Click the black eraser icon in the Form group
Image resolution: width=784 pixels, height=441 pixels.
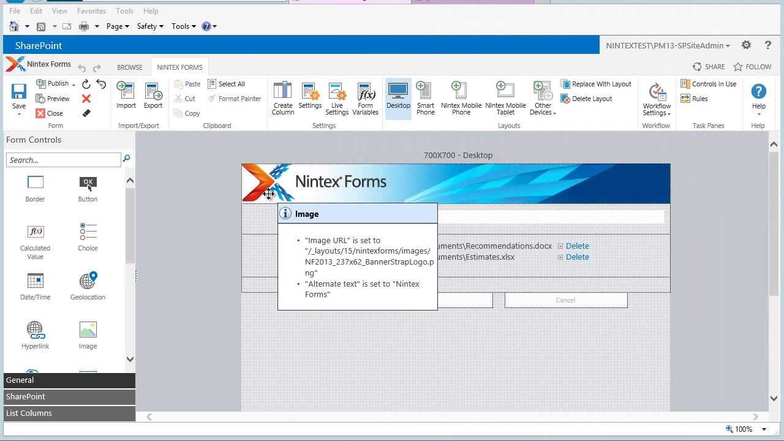86,113
